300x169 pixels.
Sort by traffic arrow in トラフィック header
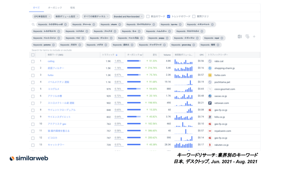click(x=117, y=55)
